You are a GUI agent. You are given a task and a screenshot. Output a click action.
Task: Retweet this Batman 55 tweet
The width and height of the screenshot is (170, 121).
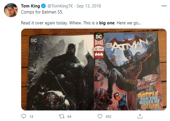coord(62,116)
